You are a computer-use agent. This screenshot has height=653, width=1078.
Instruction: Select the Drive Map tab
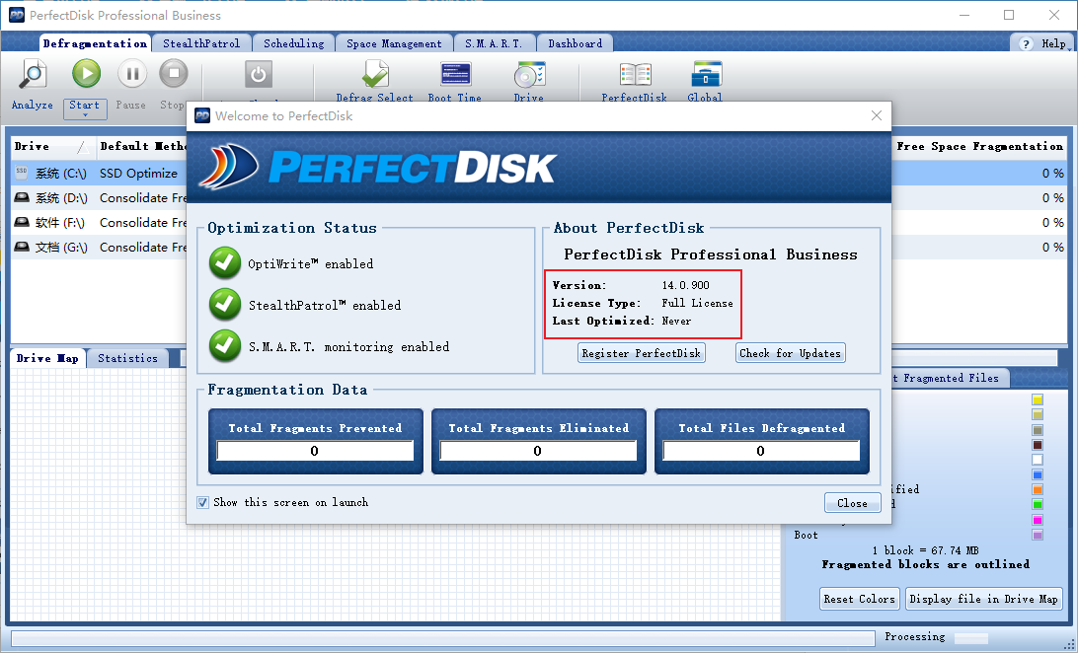47,358
